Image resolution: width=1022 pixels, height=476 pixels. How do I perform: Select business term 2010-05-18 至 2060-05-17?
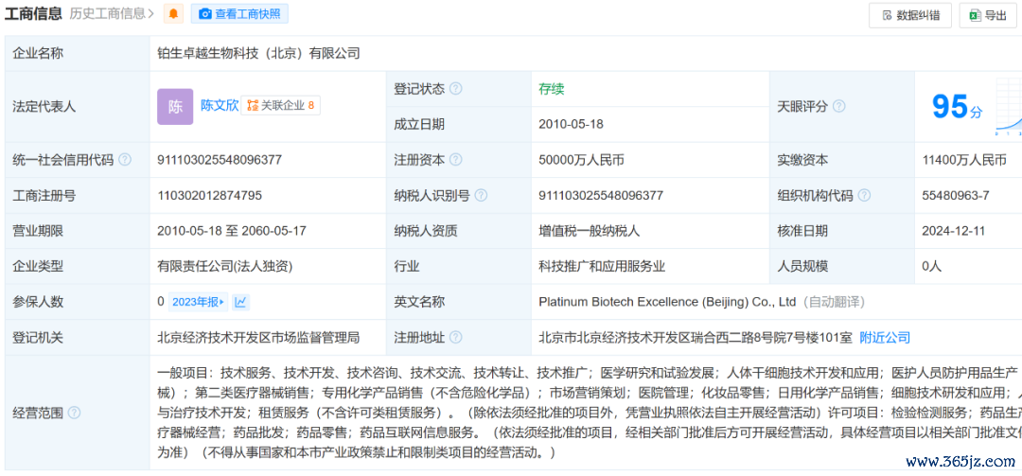[x=232, y=231]
